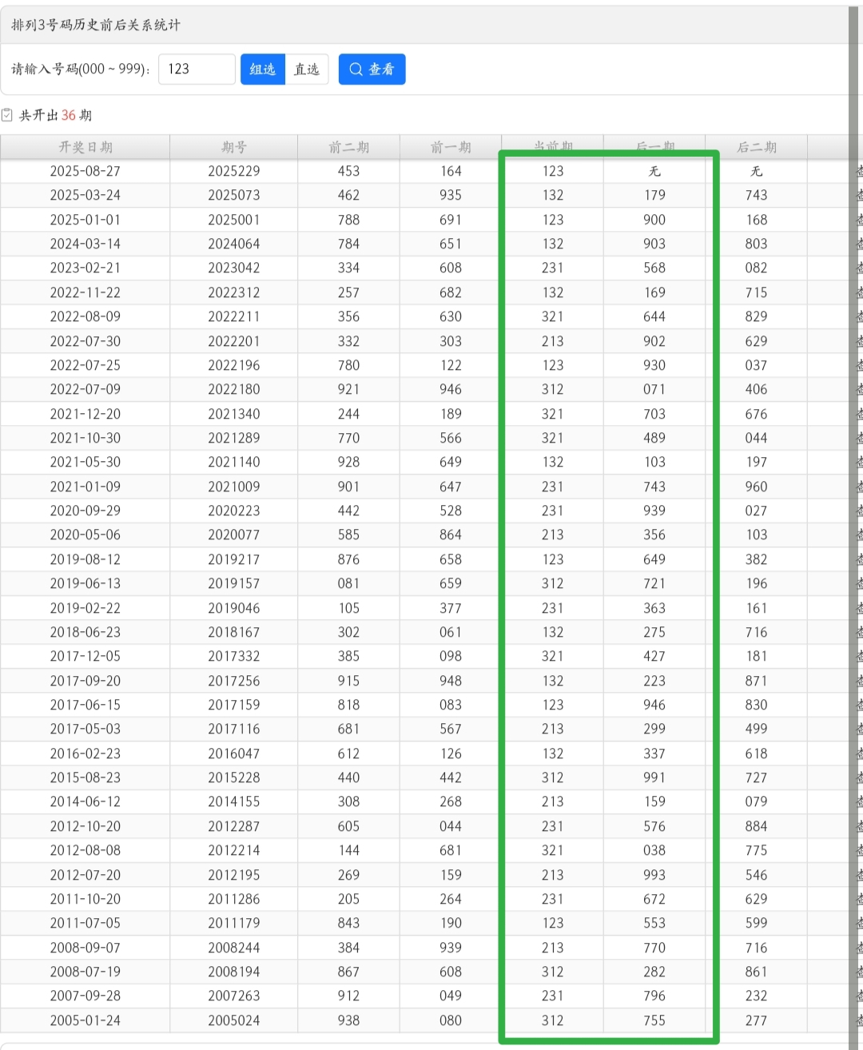This screenshot has width=863, height=1050.
Task: Click the date cell 2008-09-07
Action: click(86, 948)
